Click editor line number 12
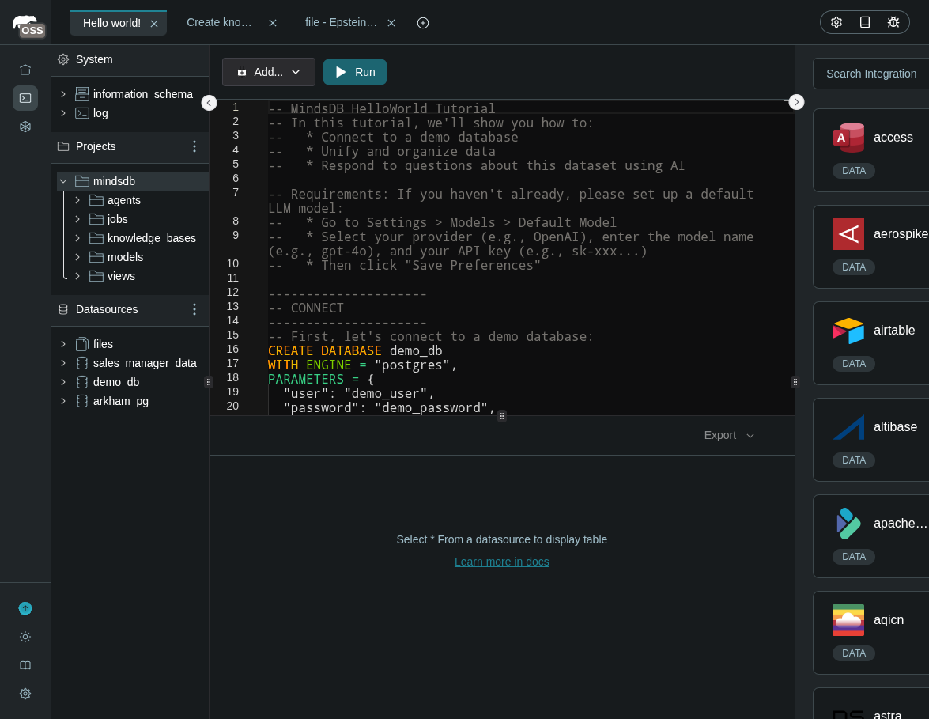Image resolution: width=929 pixels, height=719 pixels. coord(232,292)
